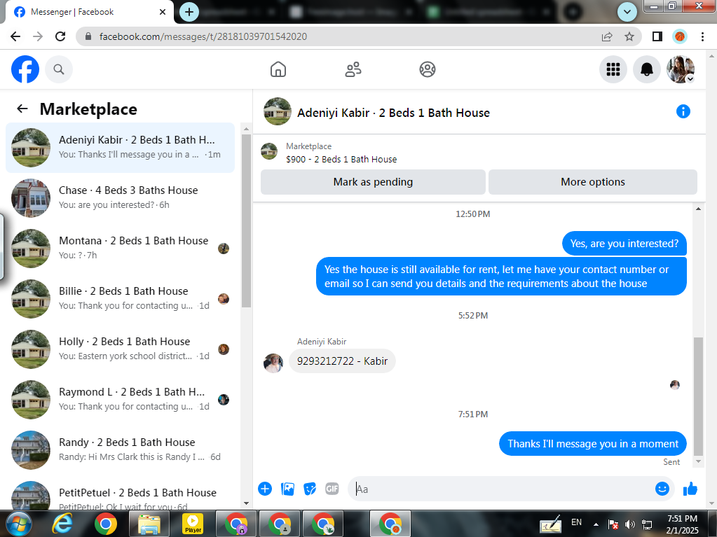Screen dimensions: 717x537
Task: Open the Groups icon in top navigation
Action: [428, 69]
